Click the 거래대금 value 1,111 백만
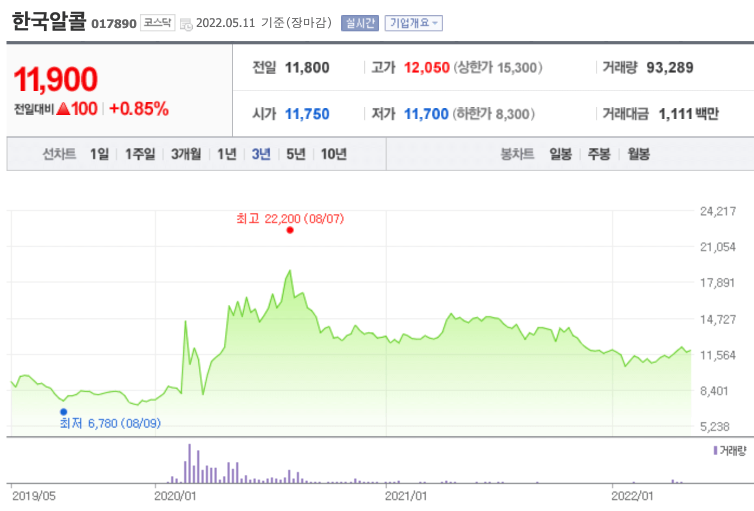The image size is (754, 511). 689,114
